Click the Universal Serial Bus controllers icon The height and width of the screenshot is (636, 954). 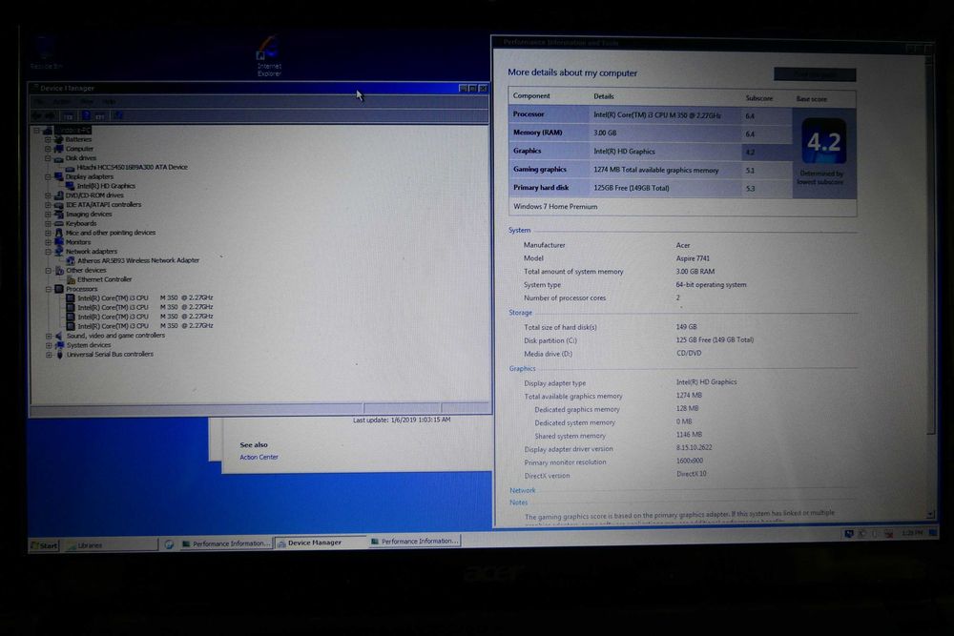click(x=59, y=355)
